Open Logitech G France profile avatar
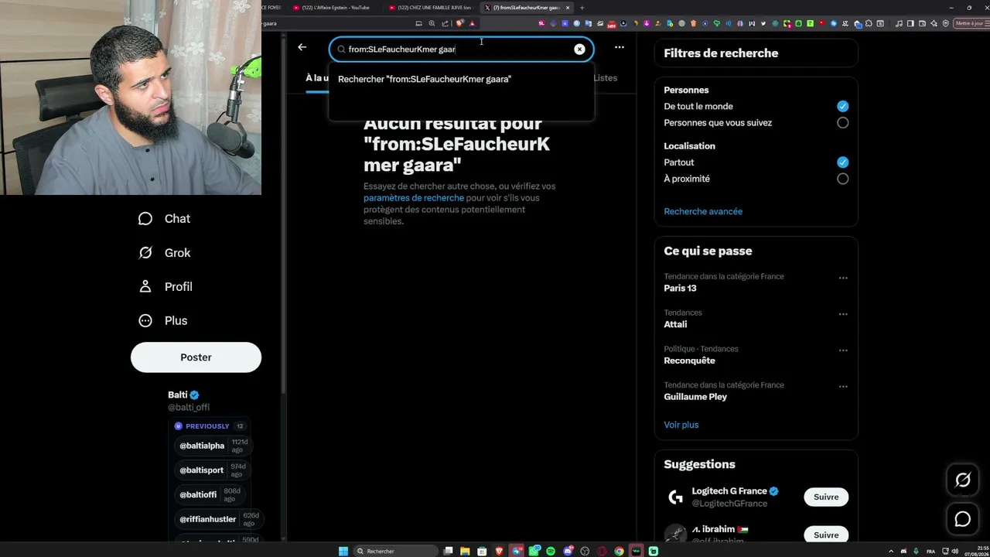This screenshot has height=557, width=990. click(x=675, y=497)
